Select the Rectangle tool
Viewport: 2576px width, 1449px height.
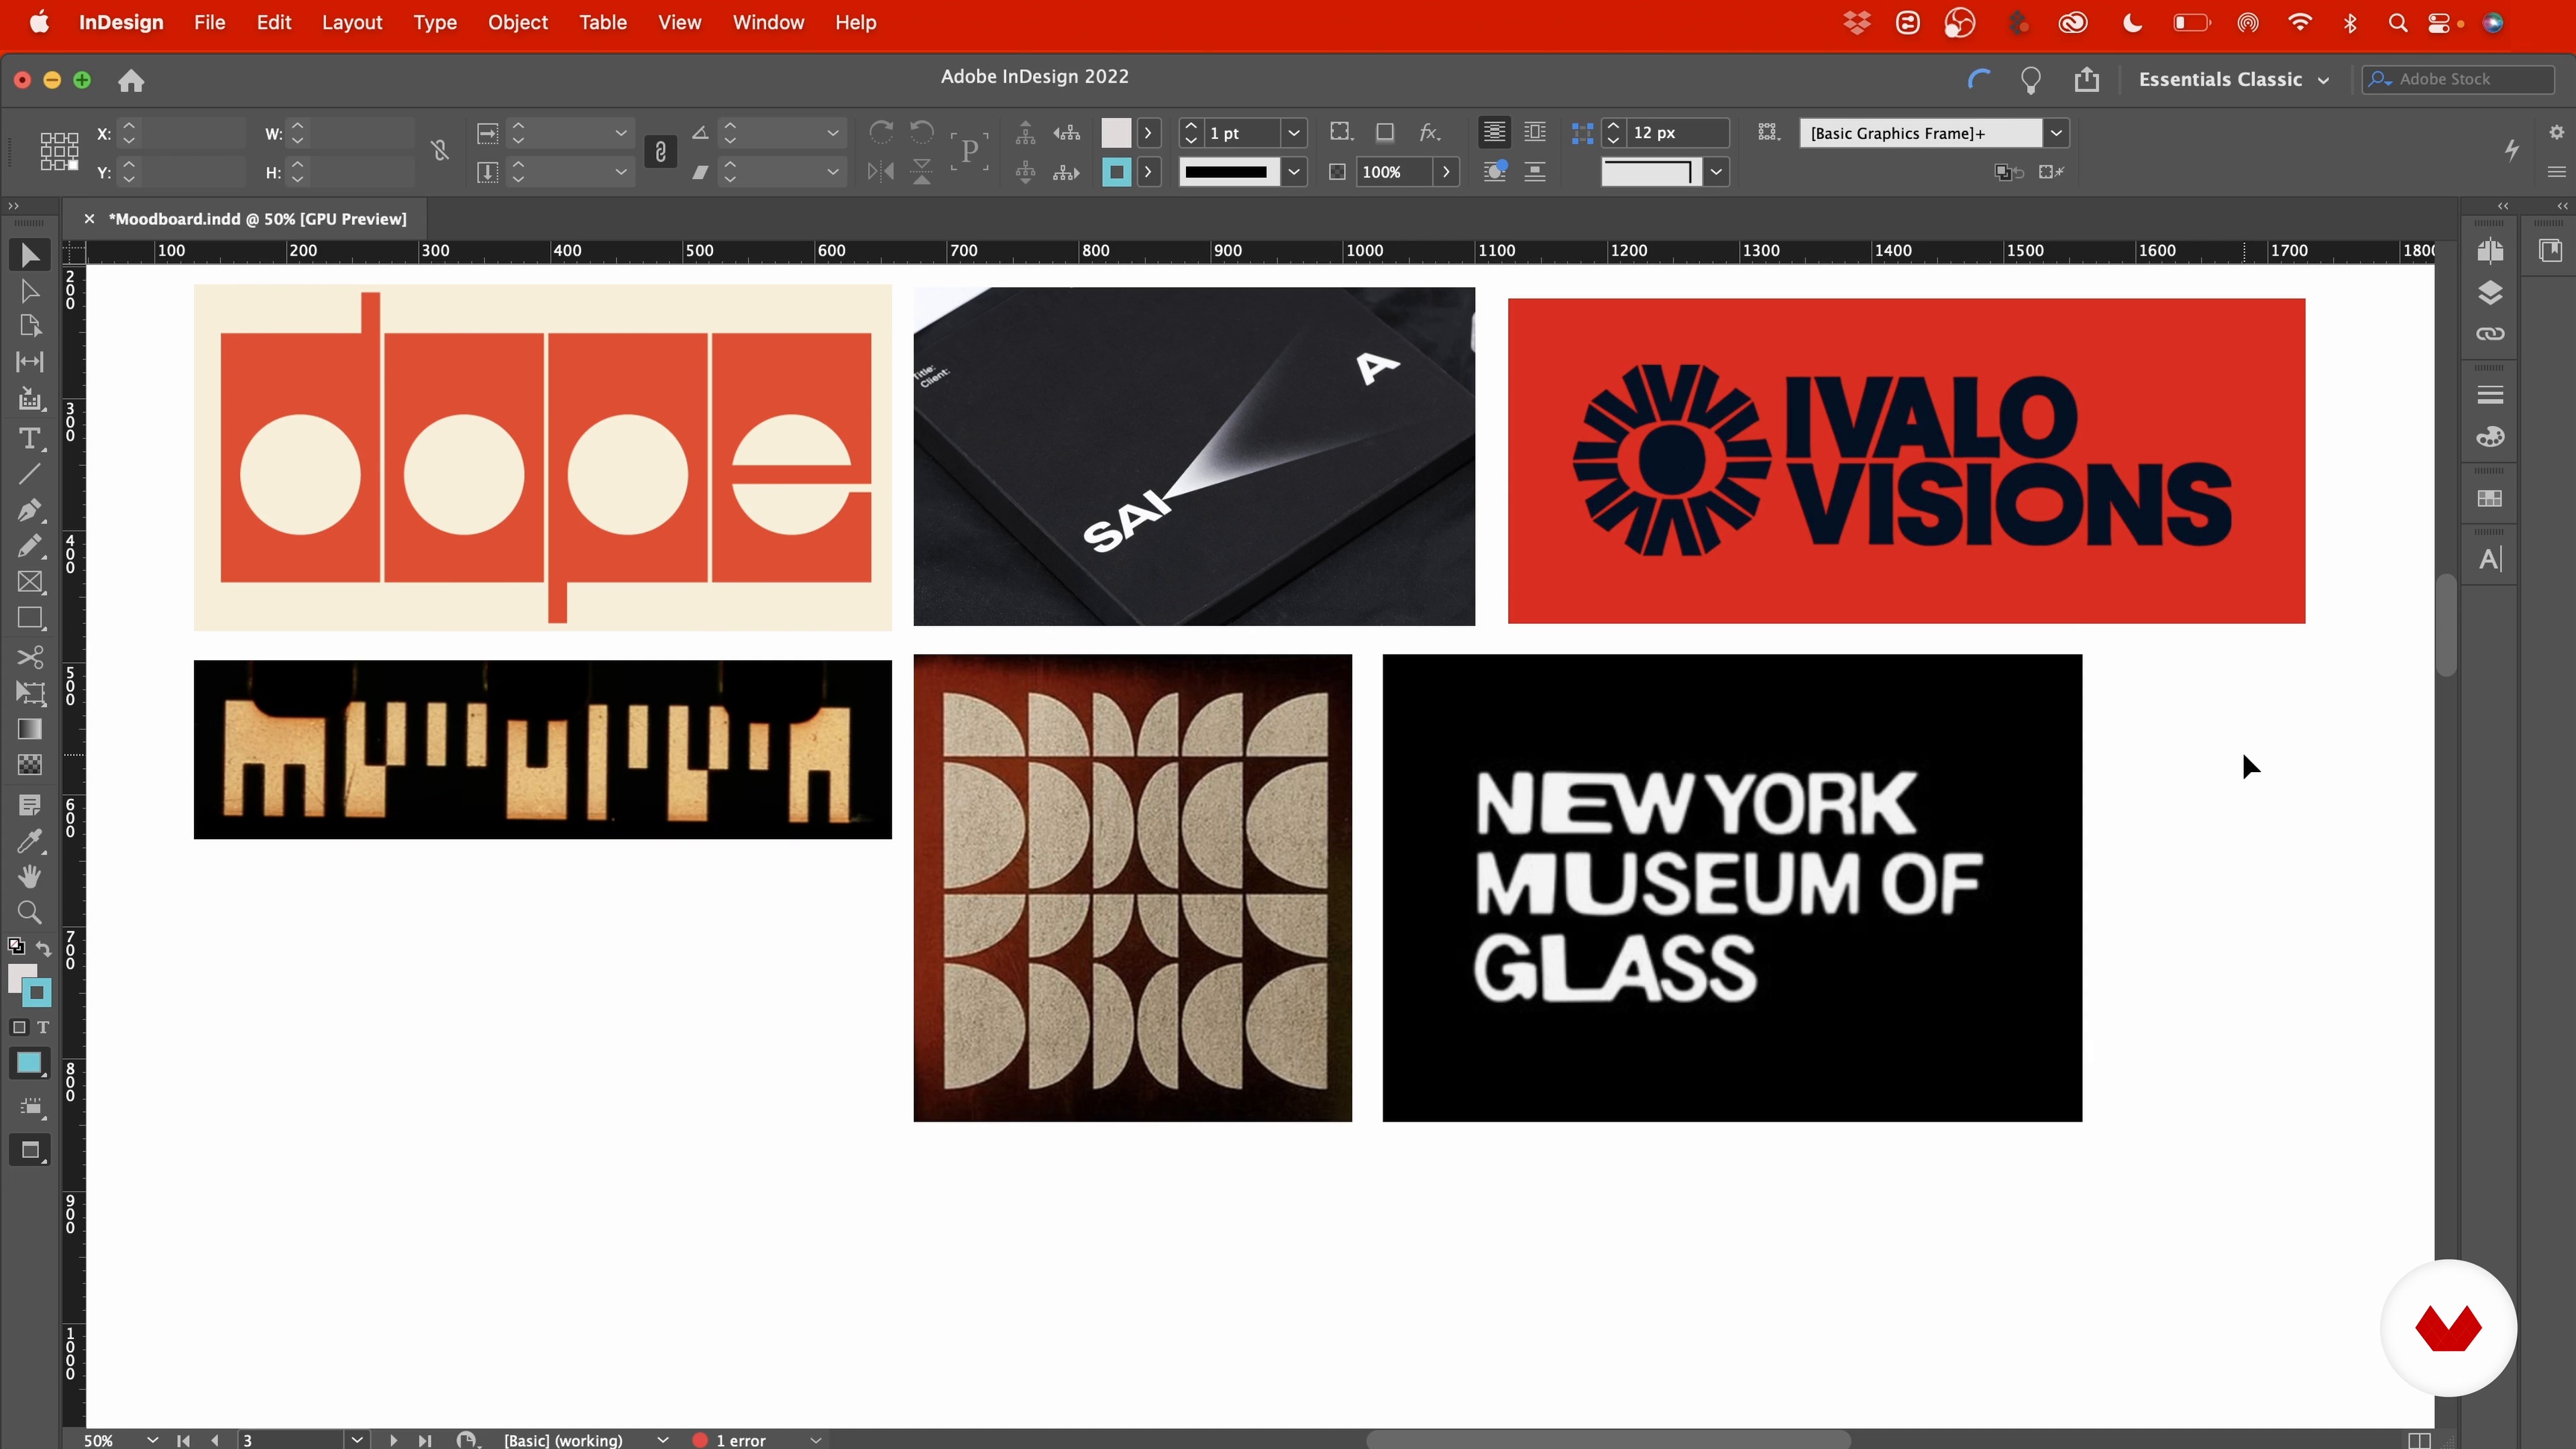pos(30,619)
